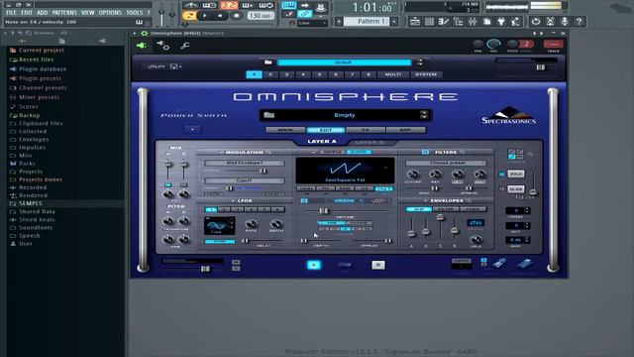
Task: Click the metronome icon in transport
Action: pyautogui.click(x=190, y=5)
